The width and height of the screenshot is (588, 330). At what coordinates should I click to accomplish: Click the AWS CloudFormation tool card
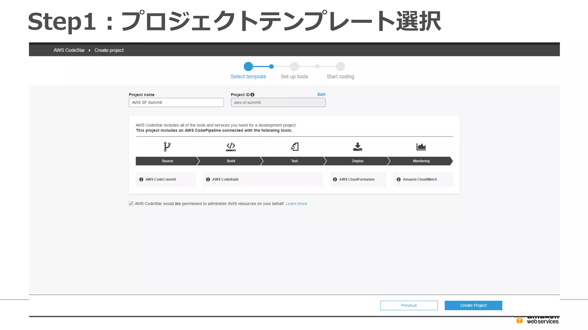click(x=358, y=179)
